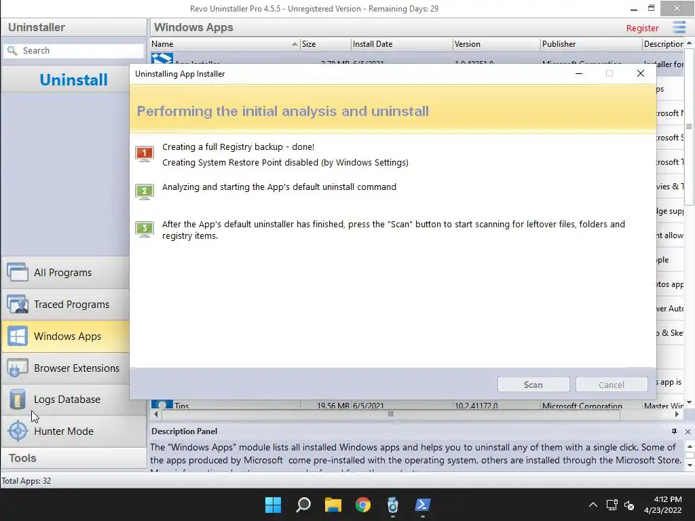
Task: Expand the Tools panel header
Action: coord(73,458)
